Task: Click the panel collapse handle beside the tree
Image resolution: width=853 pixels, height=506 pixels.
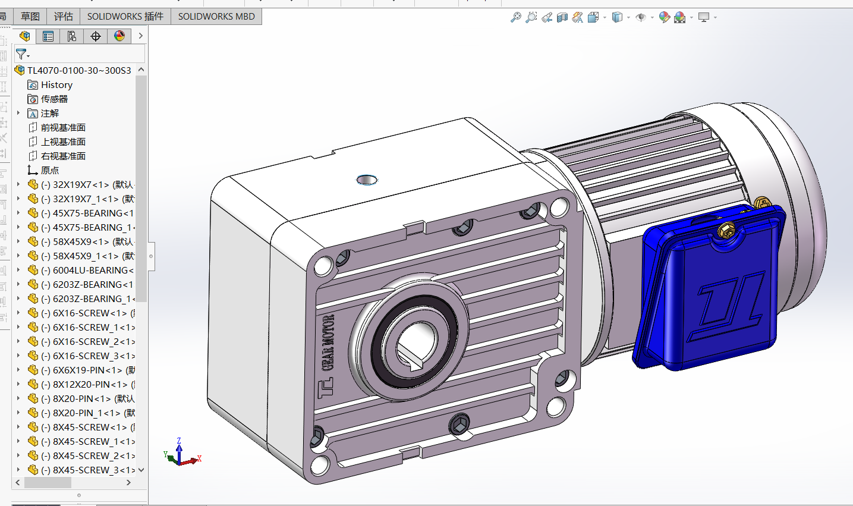Action: point(151,256)
